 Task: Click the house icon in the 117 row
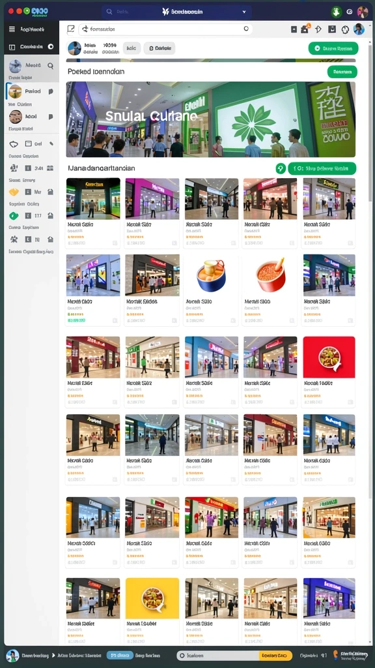[x=50, y=216]
